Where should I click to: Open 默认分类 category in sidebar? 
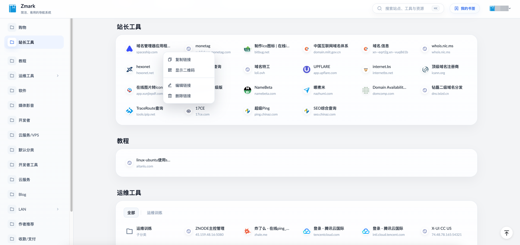[x=34, y=150]
